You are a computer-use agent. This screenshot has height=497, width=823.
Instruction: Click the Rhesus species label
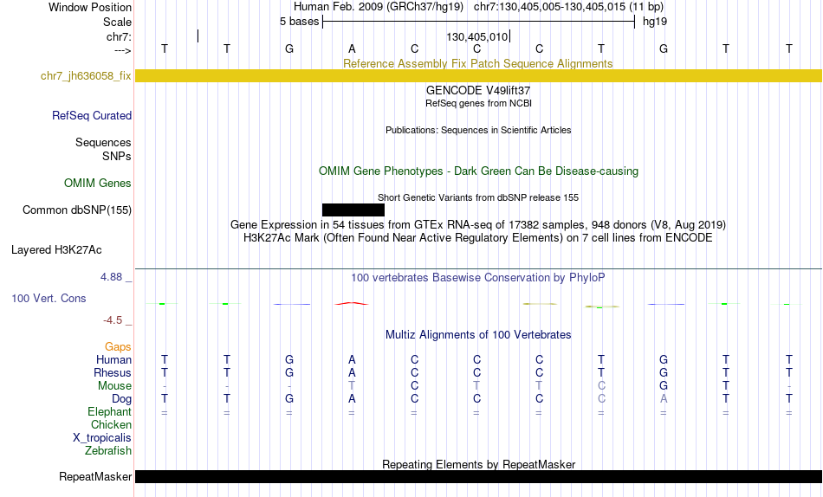tap(113, 372)
